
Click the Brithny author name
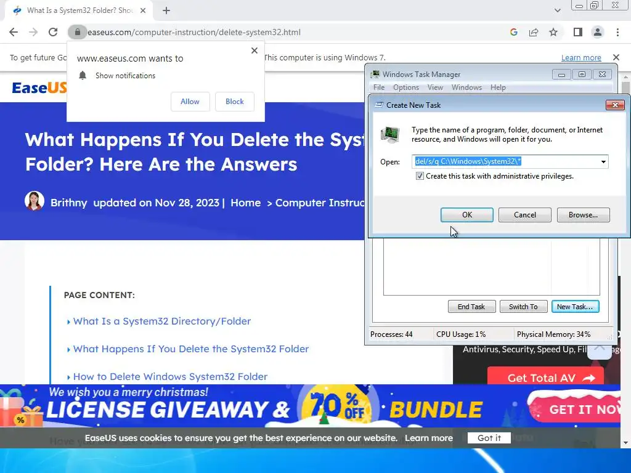pyautogui.click(x=69, y=203)
